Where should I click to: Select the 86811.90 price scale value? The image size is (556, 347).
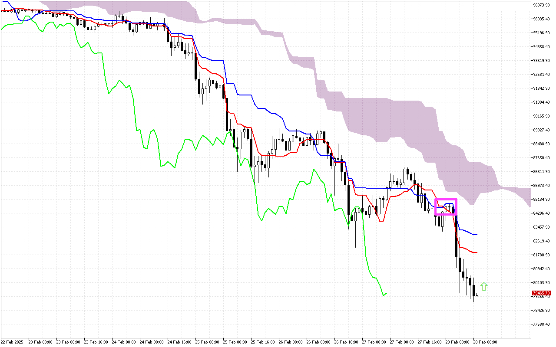(542, 172)
